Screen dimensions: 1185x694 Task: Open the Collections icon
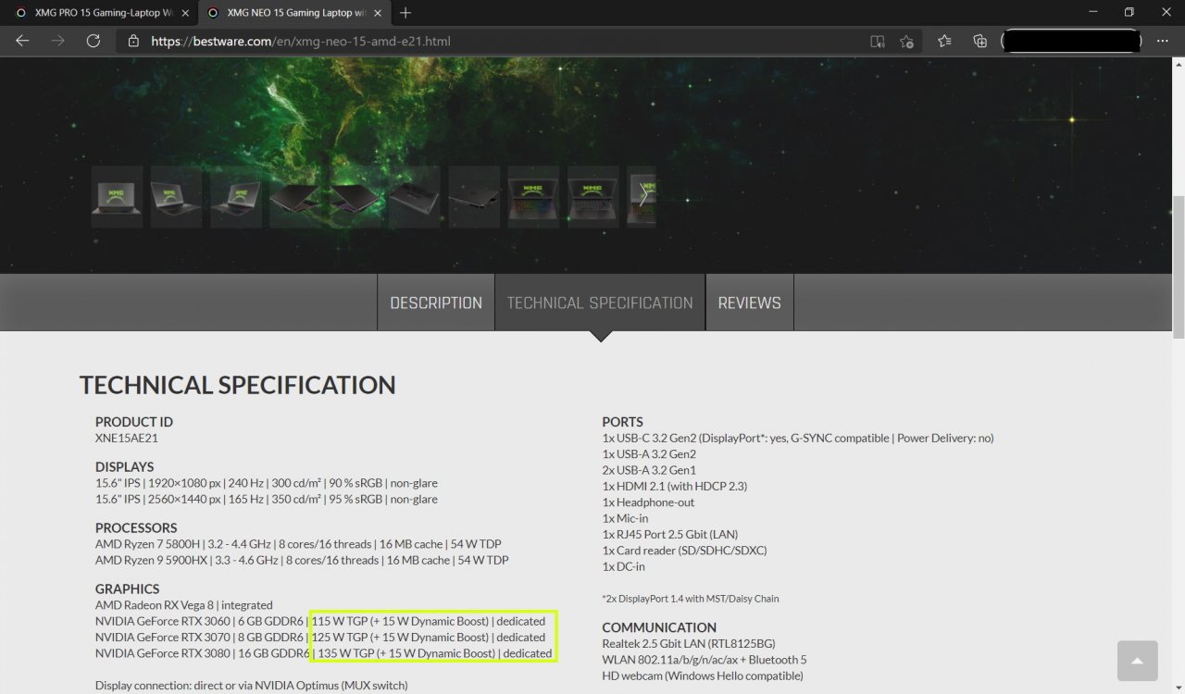pyautogui.click(x=979, y=41)
